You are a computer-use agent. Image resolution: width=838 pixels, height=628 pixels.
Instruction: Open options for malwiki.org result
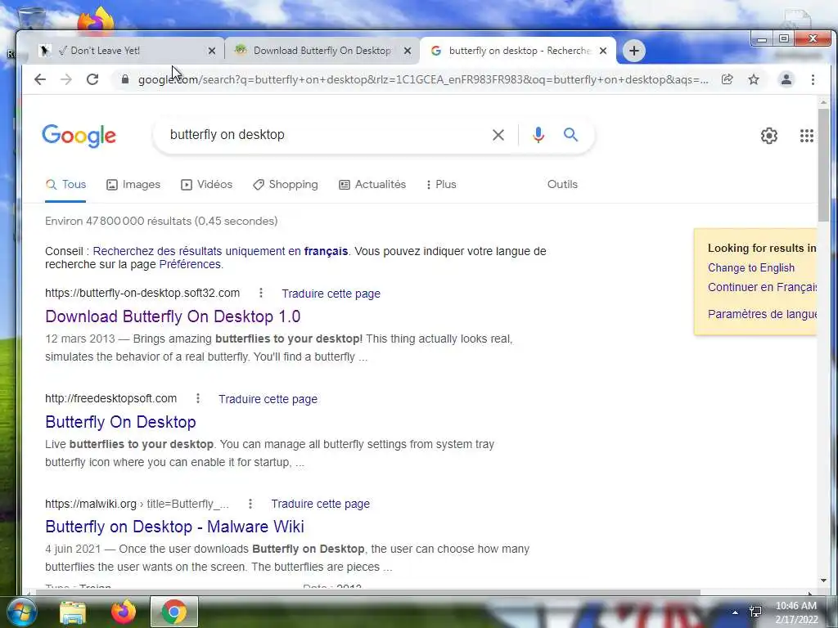coord(250,504)
